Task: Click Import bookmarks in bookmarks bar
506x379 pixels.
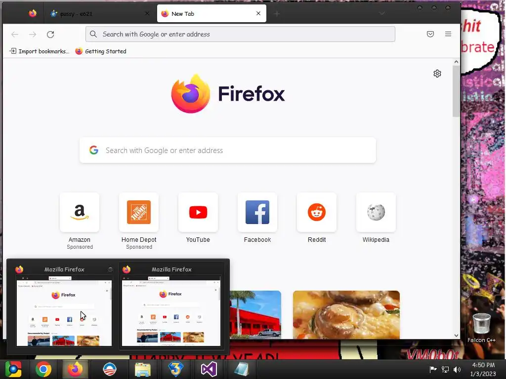Action: pos(40,51)
